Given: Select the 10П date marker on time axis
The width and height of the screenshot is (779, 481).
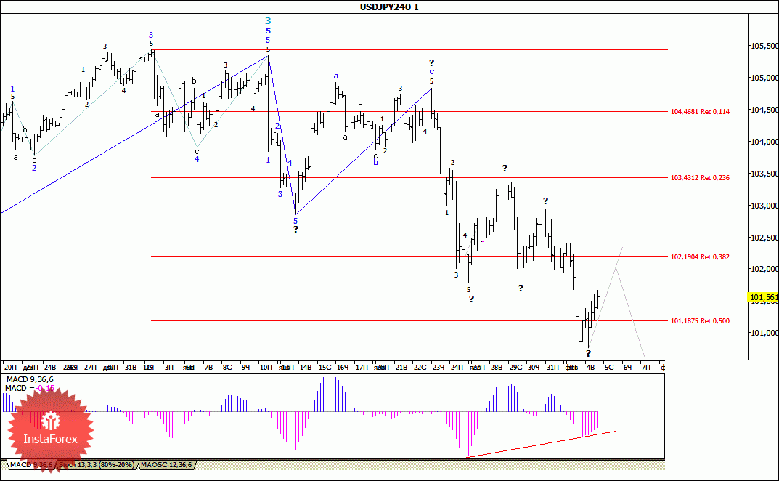Looking at the screenshot, I should 266,367.
